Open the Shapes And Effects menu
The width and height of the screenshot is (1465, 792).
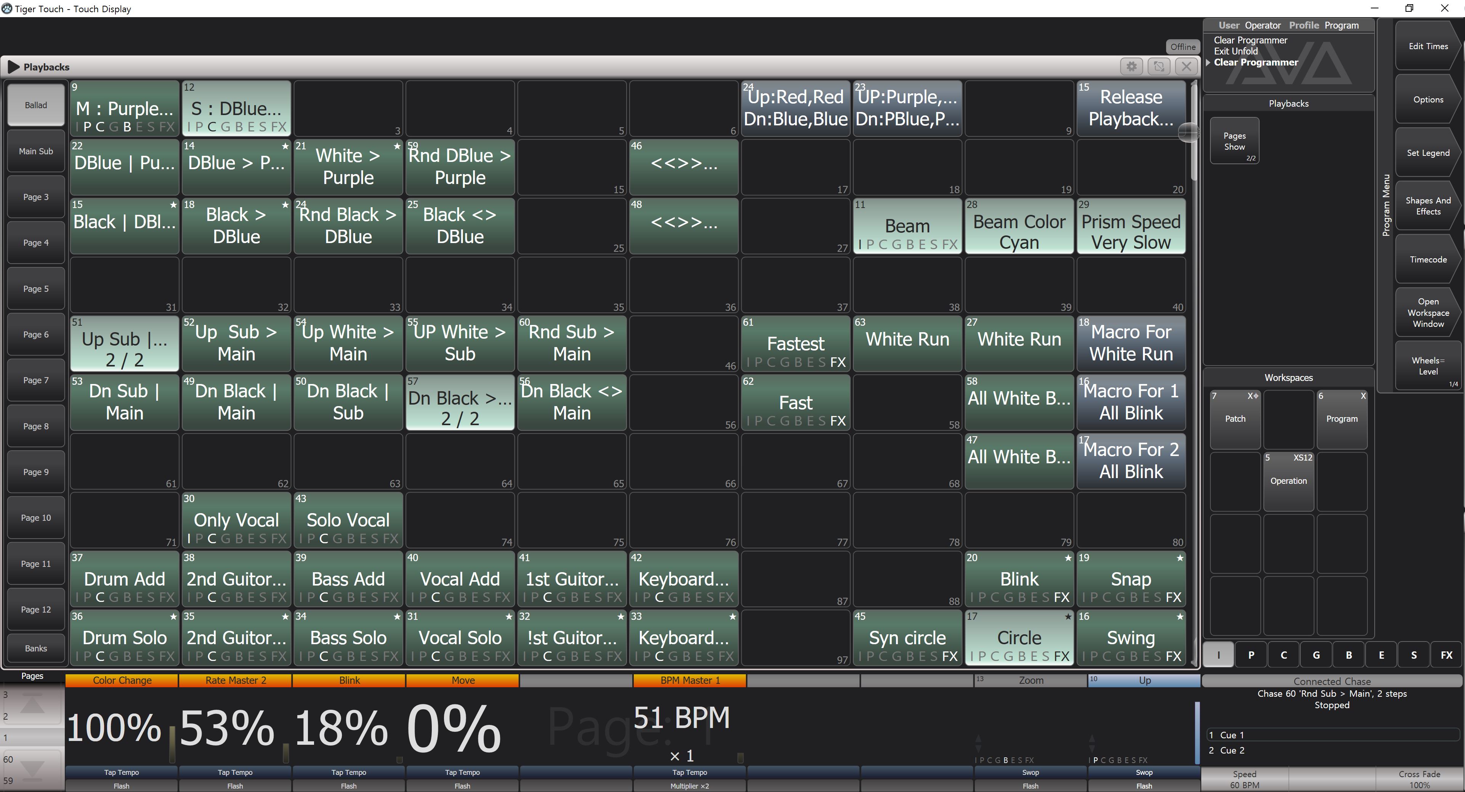(x=1428, y=206)
